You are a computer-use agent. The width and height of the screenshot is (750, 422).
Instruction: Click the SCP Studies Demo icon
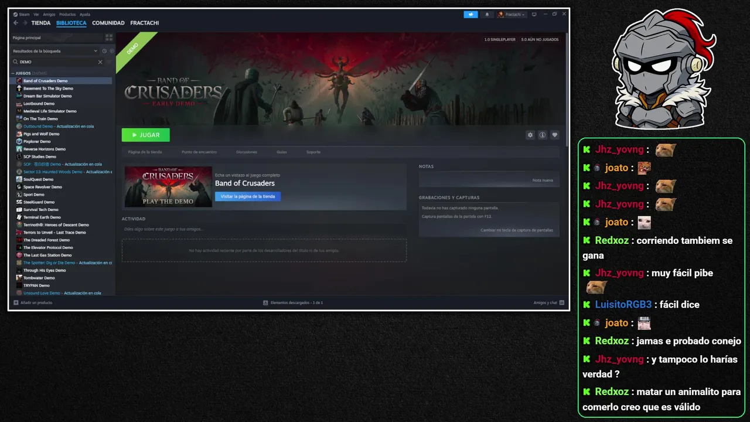(19, 157)
